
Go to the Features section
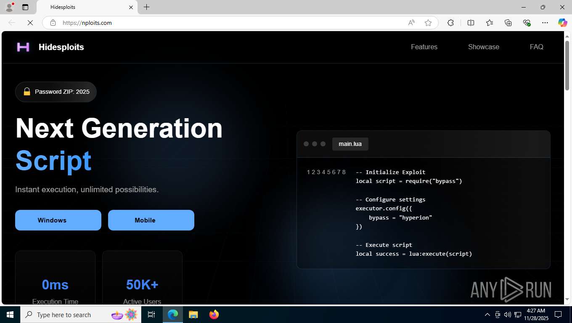[x=424, y=47]
